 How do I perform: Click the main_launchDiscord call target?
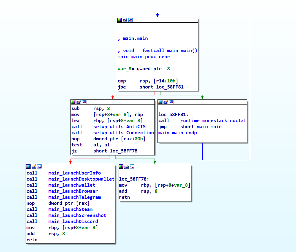point(73,221)
